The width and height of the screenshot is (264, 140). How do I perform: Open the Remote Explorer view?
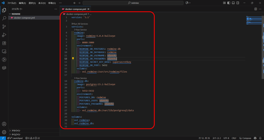[x=4, y=51]
